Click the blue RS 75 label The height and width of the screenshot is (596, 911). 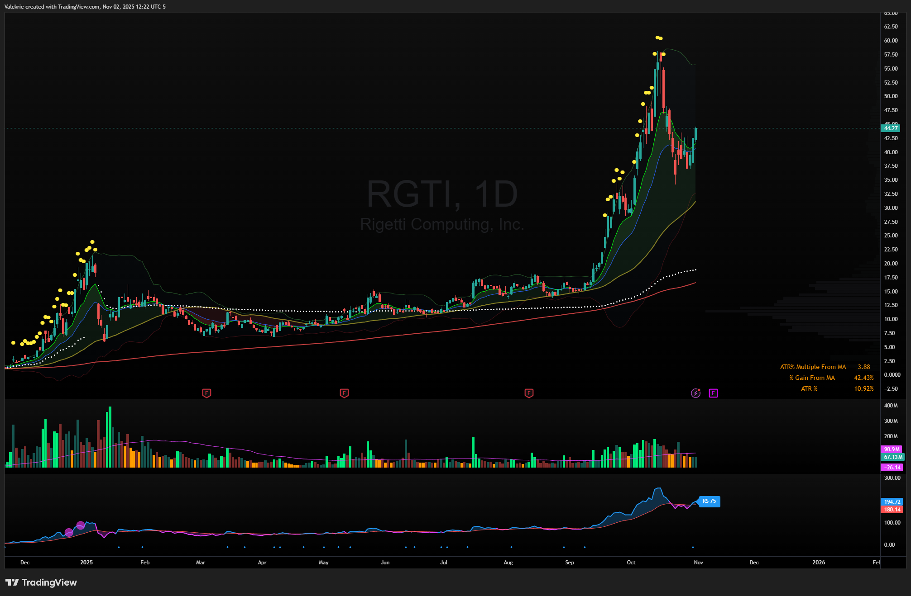tap(709, 501)
